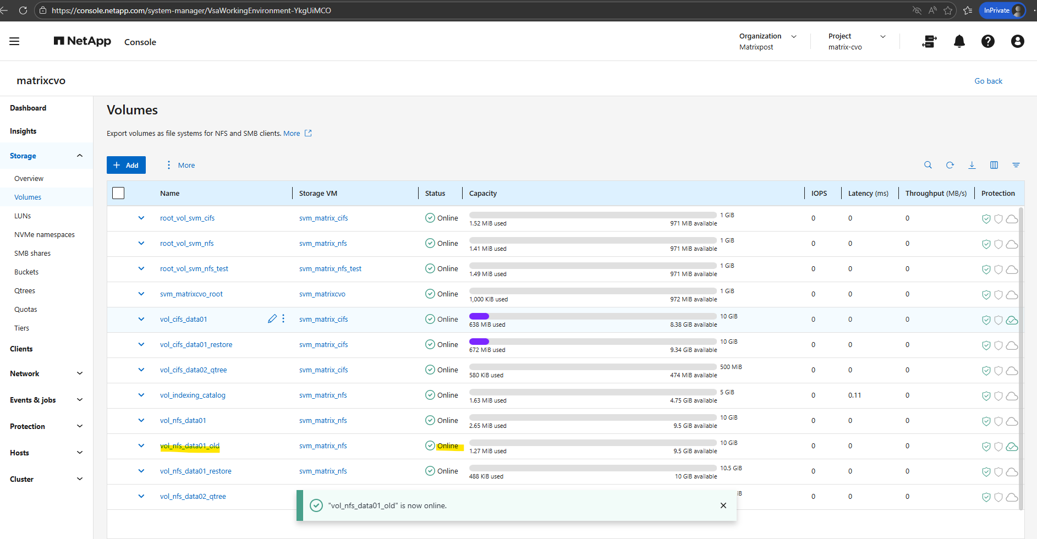Expand the vol_nfs_data01_old row details

[141, 446]
